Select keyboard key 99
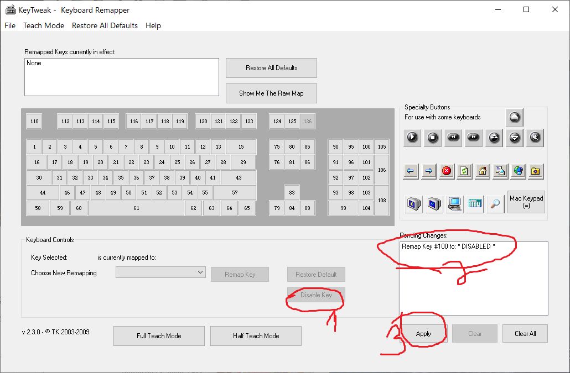570x373 pixels. 343,208
